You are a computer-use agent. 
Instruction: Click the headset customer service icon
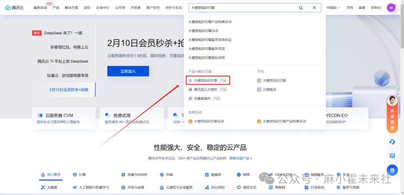click(x=392, y=142)
